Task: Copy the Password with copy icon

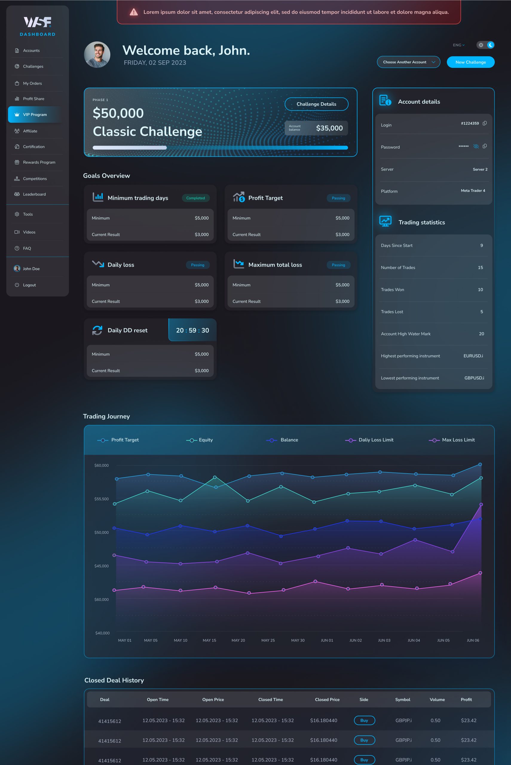Action: pos(485,146)
